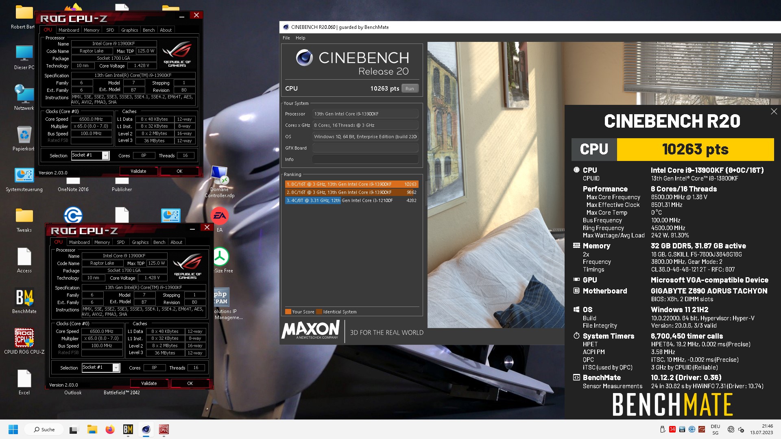Switch to Graphics tab in lower CPU-Z
Image resolution: width=781 pixels, height=439 pixels.
pyautogui.click(x=140, y=242)
